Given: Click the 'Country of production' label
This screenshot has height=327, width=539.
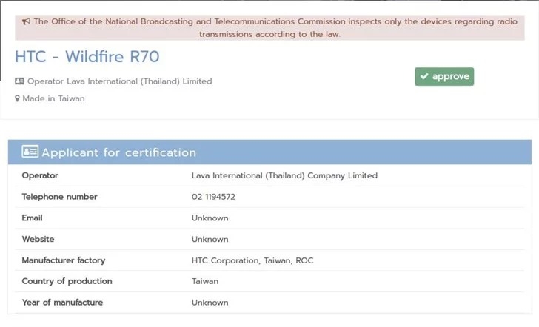Looking at the screenshot, I should [x=67, y=281].
